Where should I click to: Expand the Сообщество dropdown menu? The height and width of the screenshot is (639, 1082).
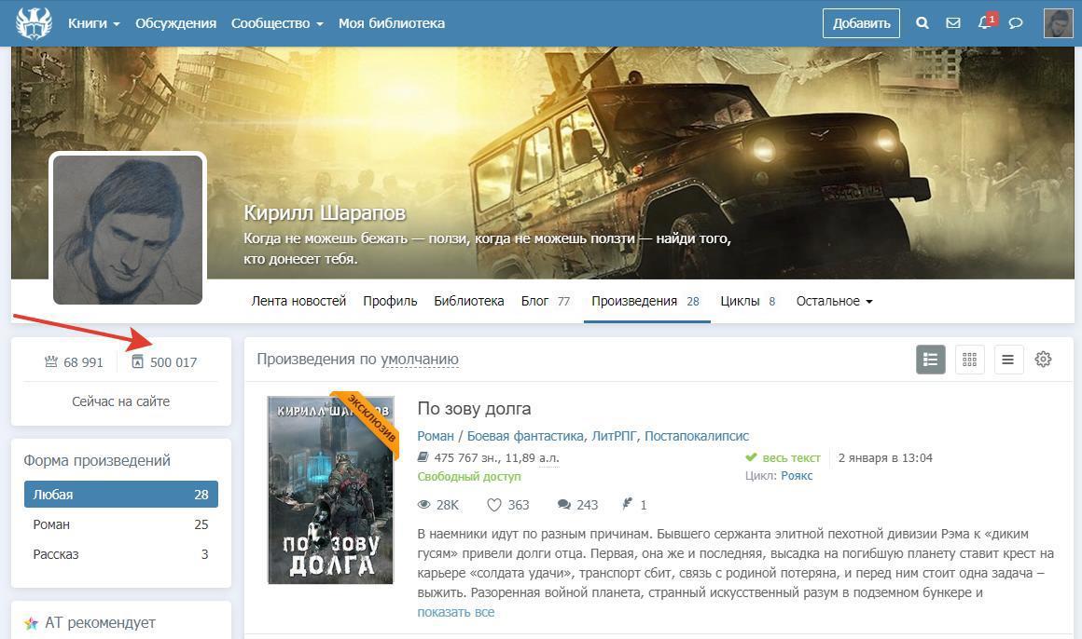(277, 23)
